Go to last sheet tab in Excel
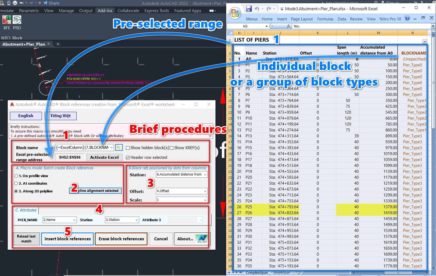436x276 pixels. pyautogui.click(x=241, y=273)
